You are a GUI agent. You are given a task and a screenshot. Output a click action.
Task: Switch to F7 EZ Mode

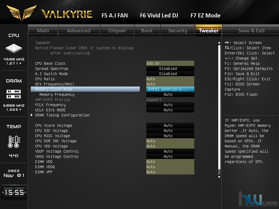click(205, 15)
